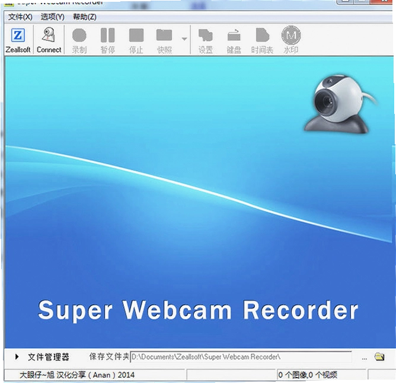Image resolution: width=396 pixels, height=383 pixels.
Task: Start recording with the 录制 button
Action: [x=79, y=40]
